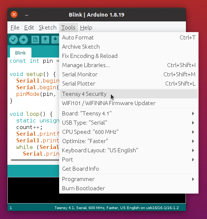The height and width of the screenshot is (219, 207).
Task: Click the window title "Blink | Arduino 1.8.19"
Action: (96, 15)
